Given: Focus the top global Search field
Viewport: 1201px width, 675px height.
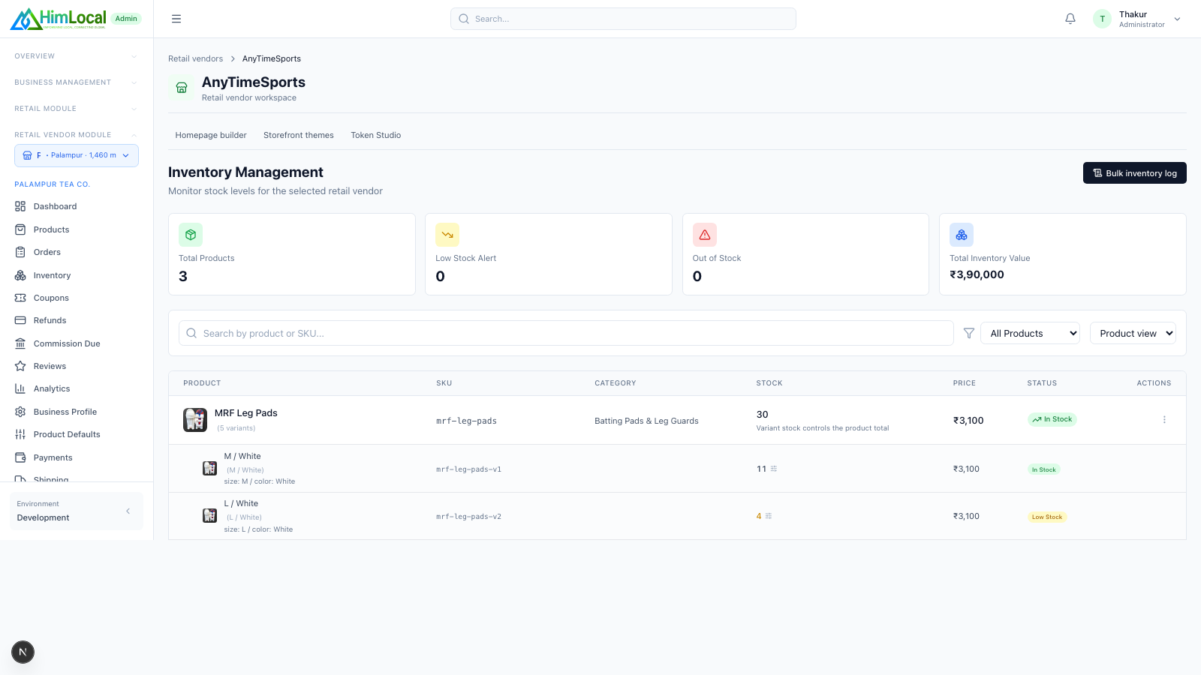Looking at the screenshot, I should tap(623, 19).
